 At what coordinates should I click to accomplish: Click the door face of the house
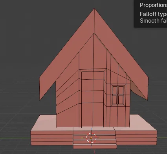pyautogui.click(x=93, y=99)
